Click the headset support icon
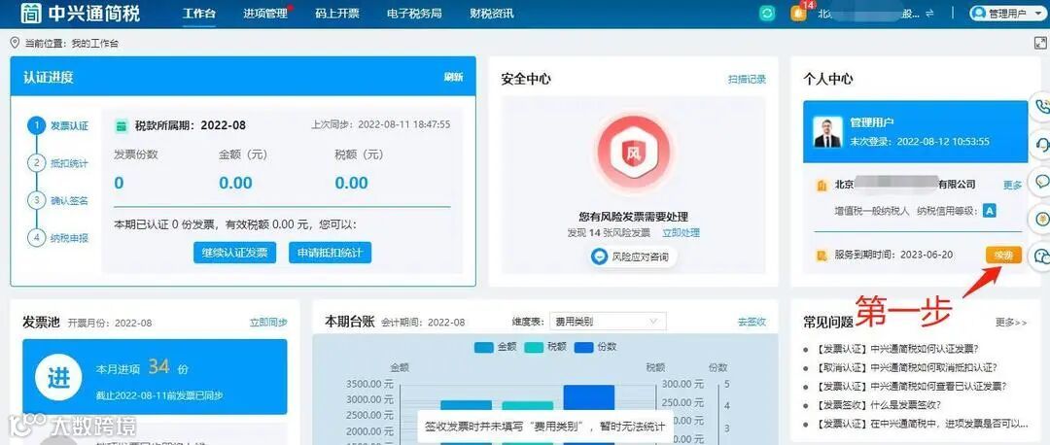1050x445 pixels. pos(1042,143)
